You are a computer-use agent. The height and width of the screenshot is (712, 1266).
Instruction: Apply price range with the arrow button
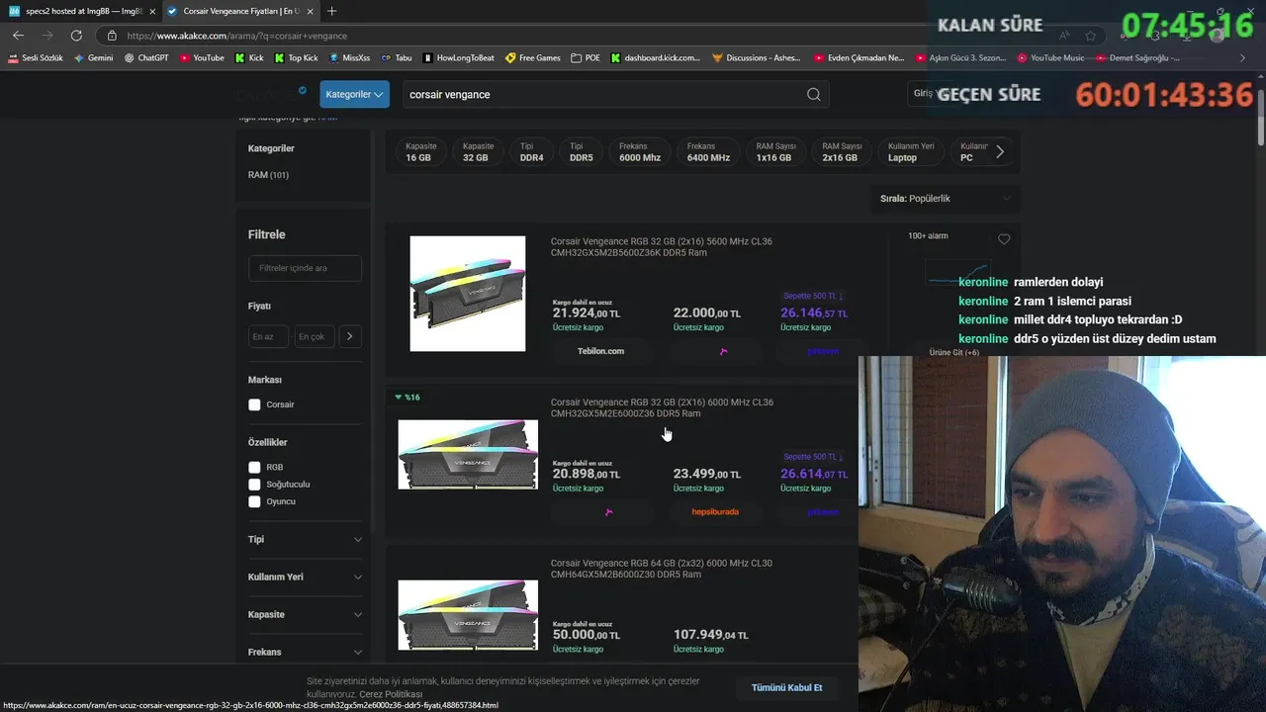point(350,336)
